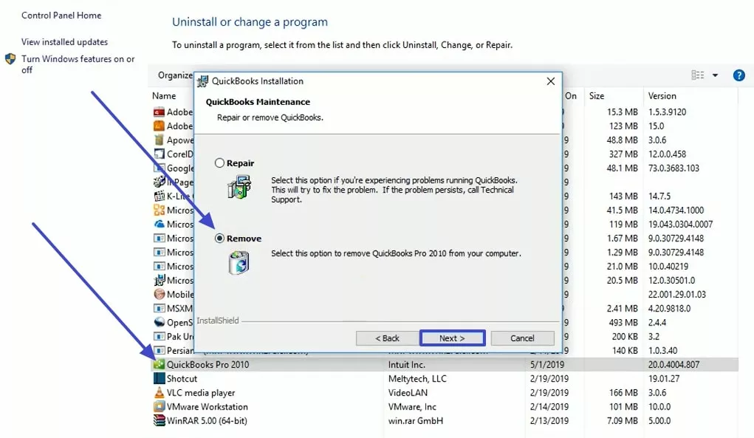Open the Organize menu
Screen dimensions: 754x438
[x=176, y=75]
